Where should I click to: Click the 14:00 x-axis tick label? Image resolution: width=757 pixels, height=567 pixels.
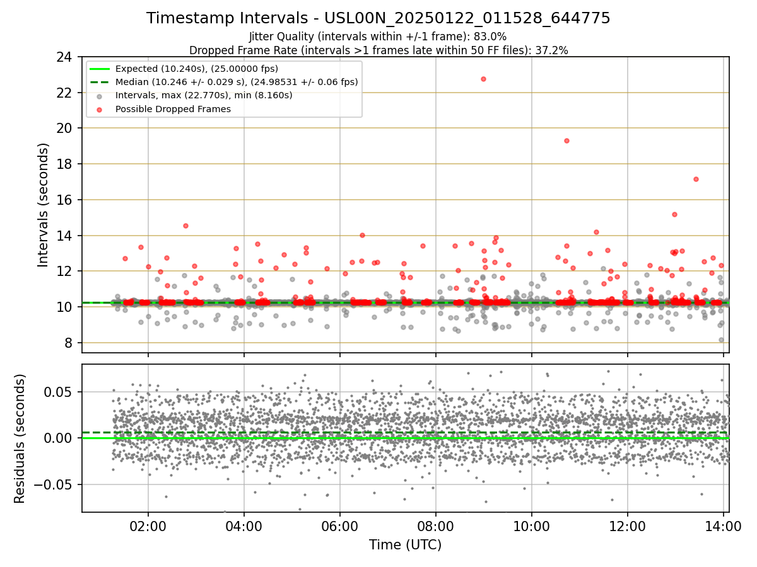pyautogui.click(x=723, y=526)
